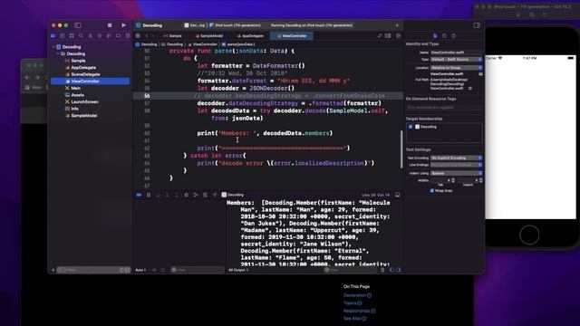580x326 pixels.
Task: Open the Text Encoding dropdown
Action: [x=457, y=158]
